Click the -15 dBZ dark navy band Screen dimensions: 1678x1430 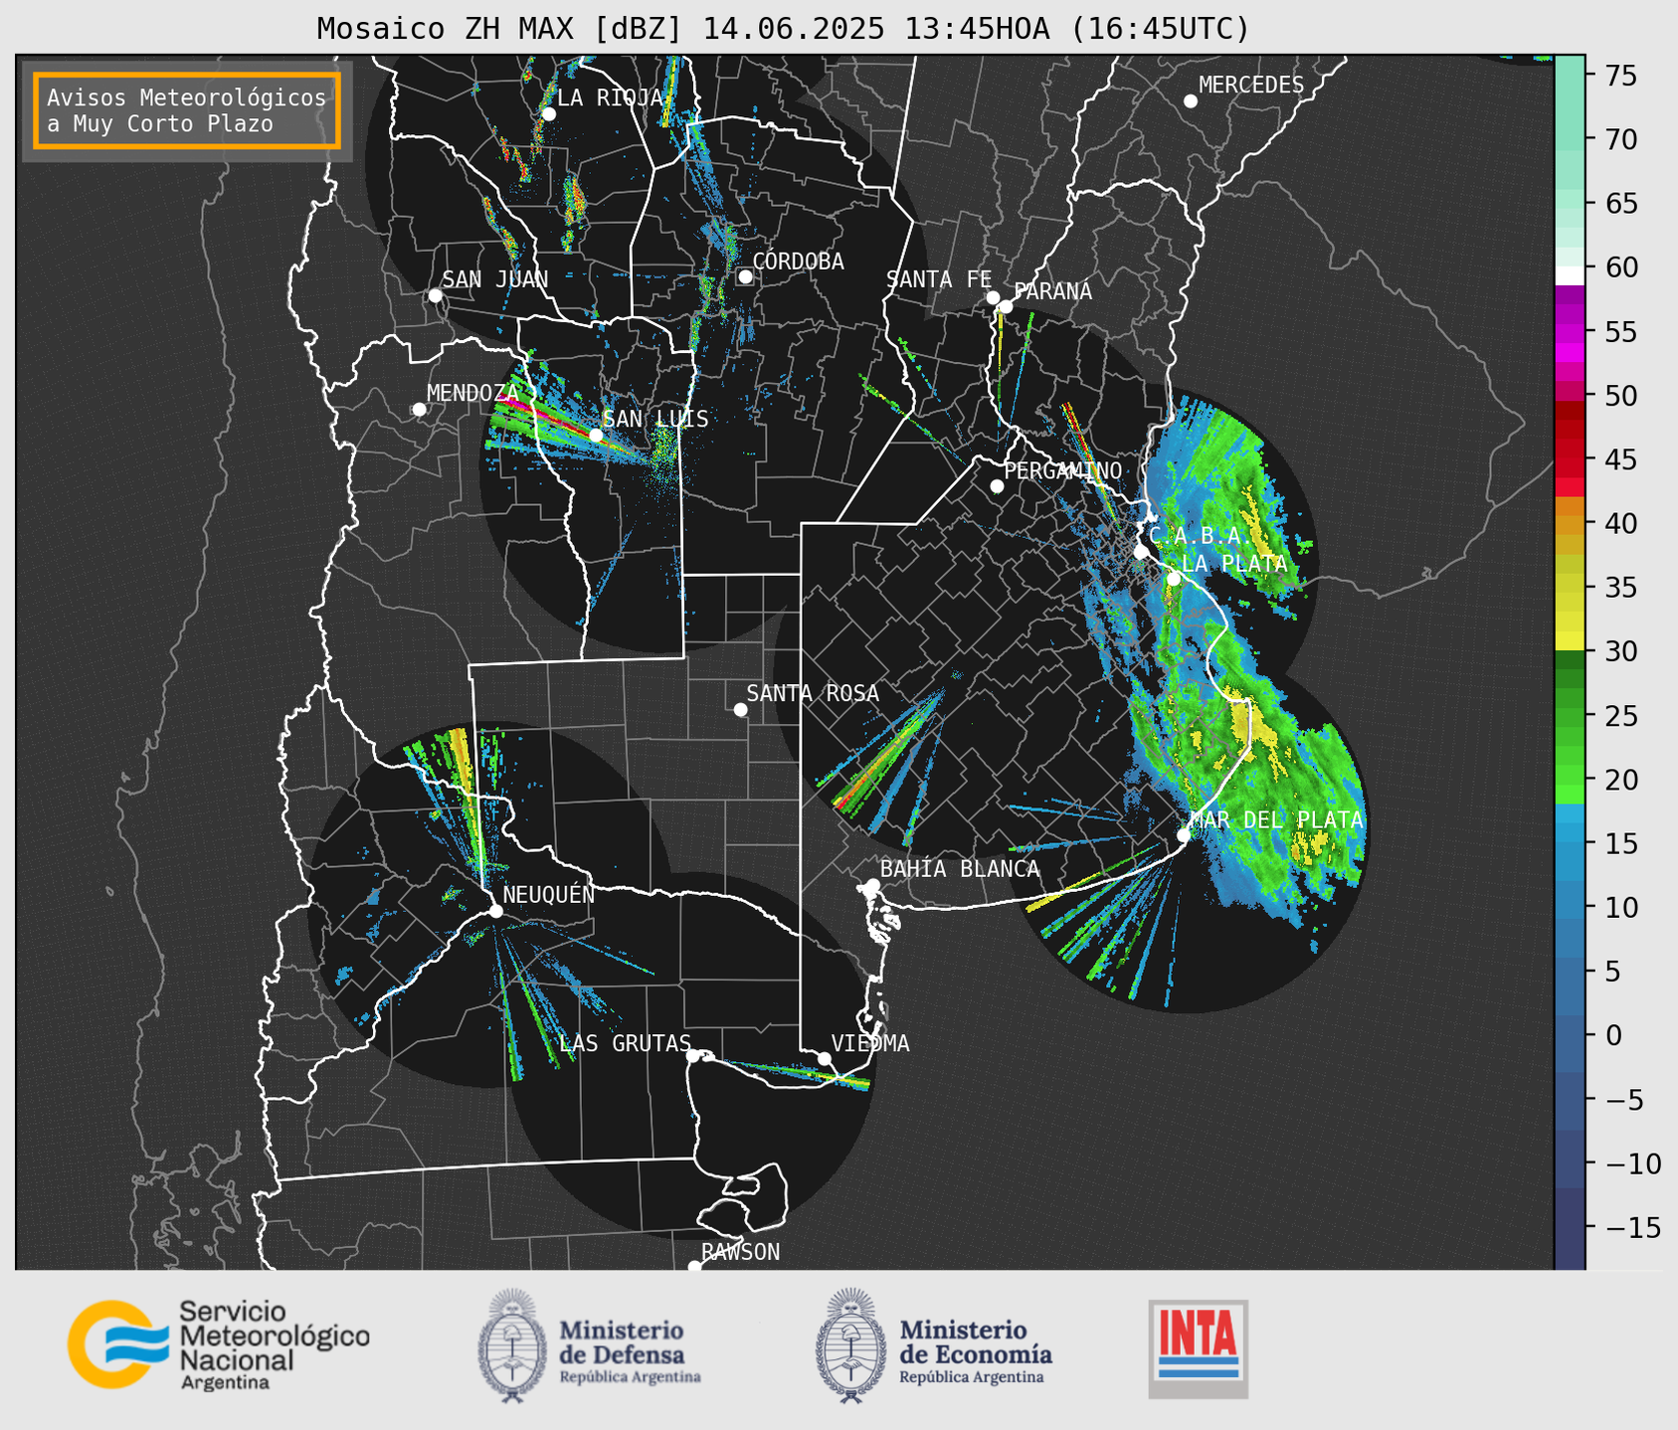click(1570, 1228)
